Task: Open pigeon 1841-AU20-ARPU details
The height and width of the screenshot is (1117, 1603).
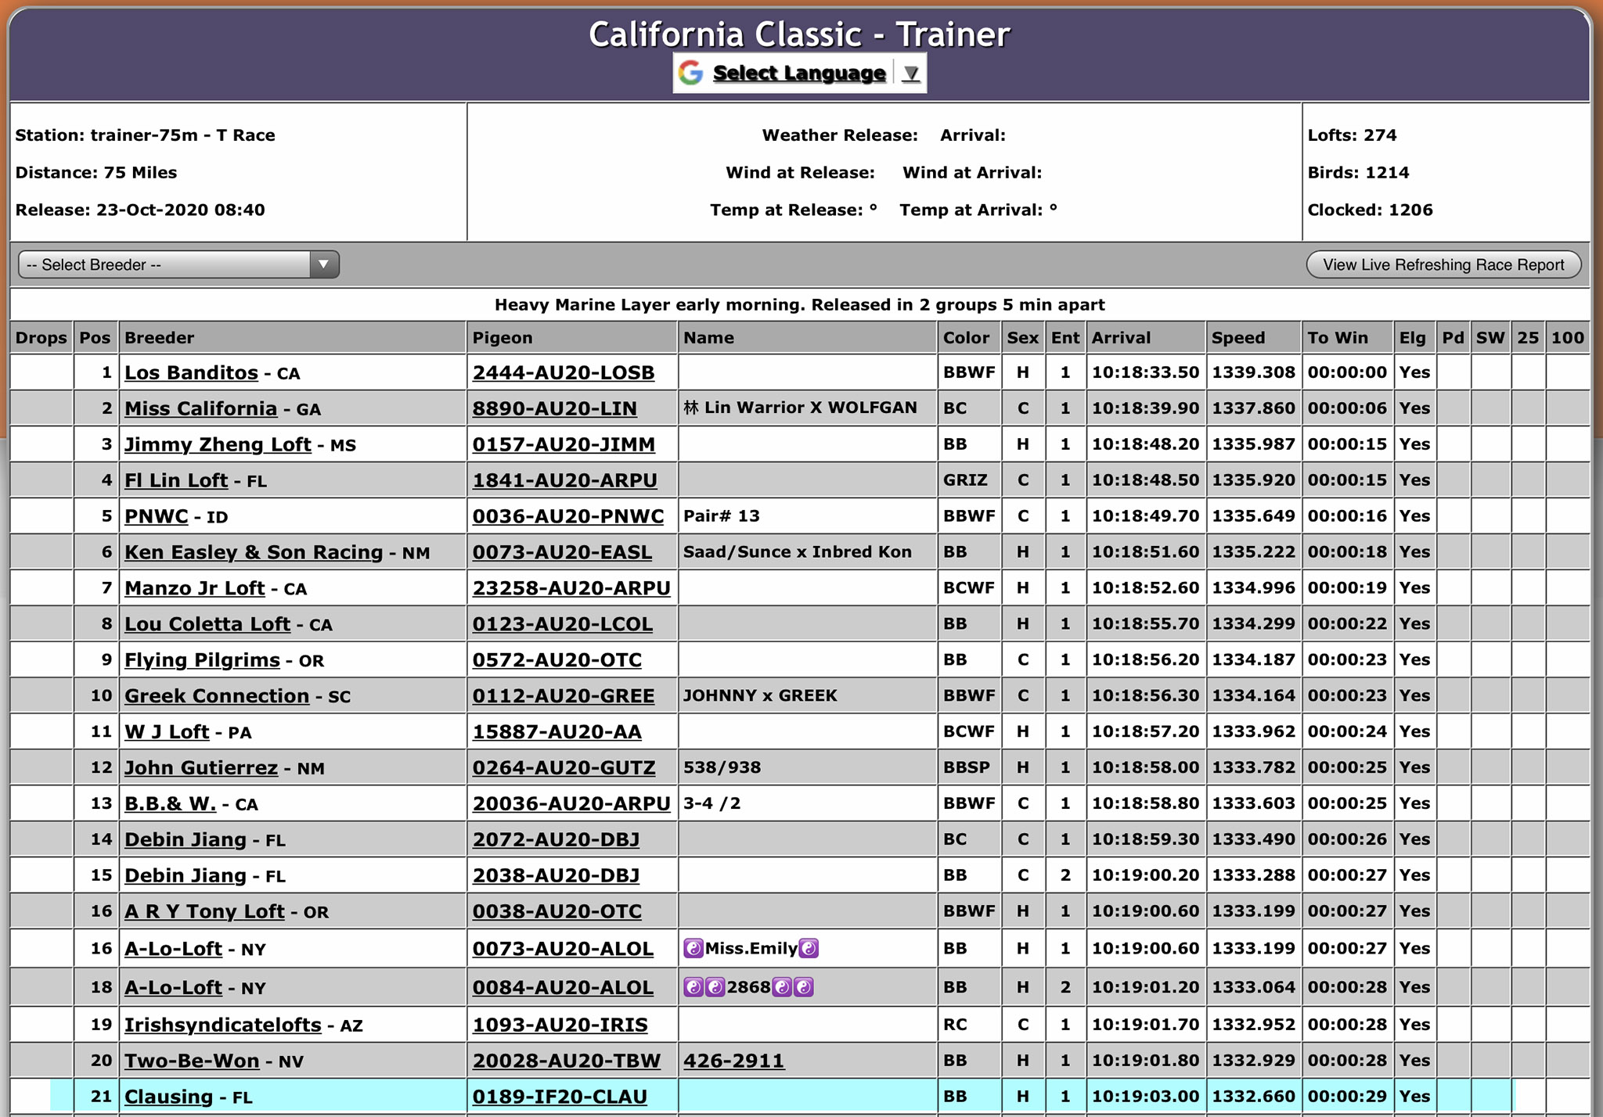Action: click(x=565, y=480)
